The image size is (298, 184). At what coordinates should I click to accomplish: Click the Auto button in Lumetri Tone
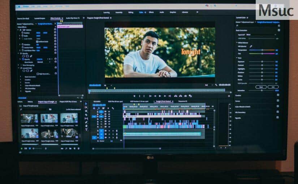click(273, 87)
